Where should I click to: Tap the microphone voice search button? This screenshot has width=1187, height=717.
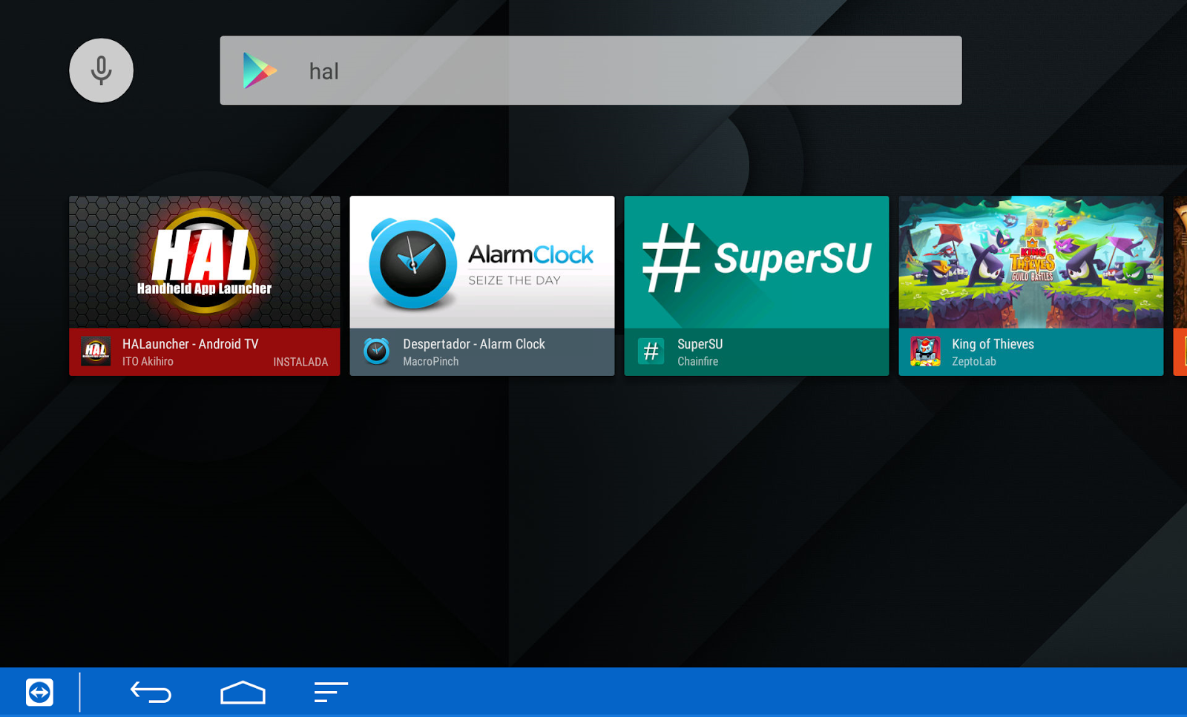click(102, 70)
